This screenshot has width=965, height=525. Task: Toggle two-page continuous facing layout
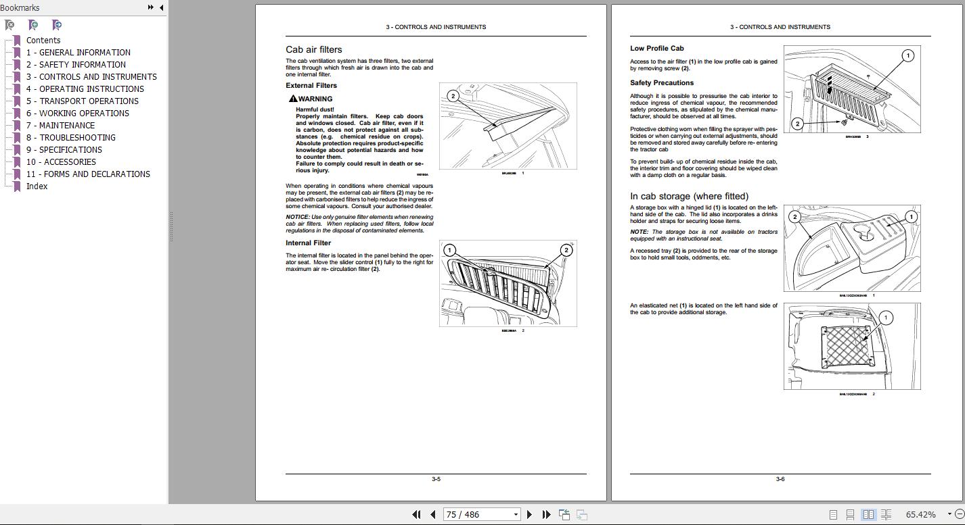coord(886,514)
